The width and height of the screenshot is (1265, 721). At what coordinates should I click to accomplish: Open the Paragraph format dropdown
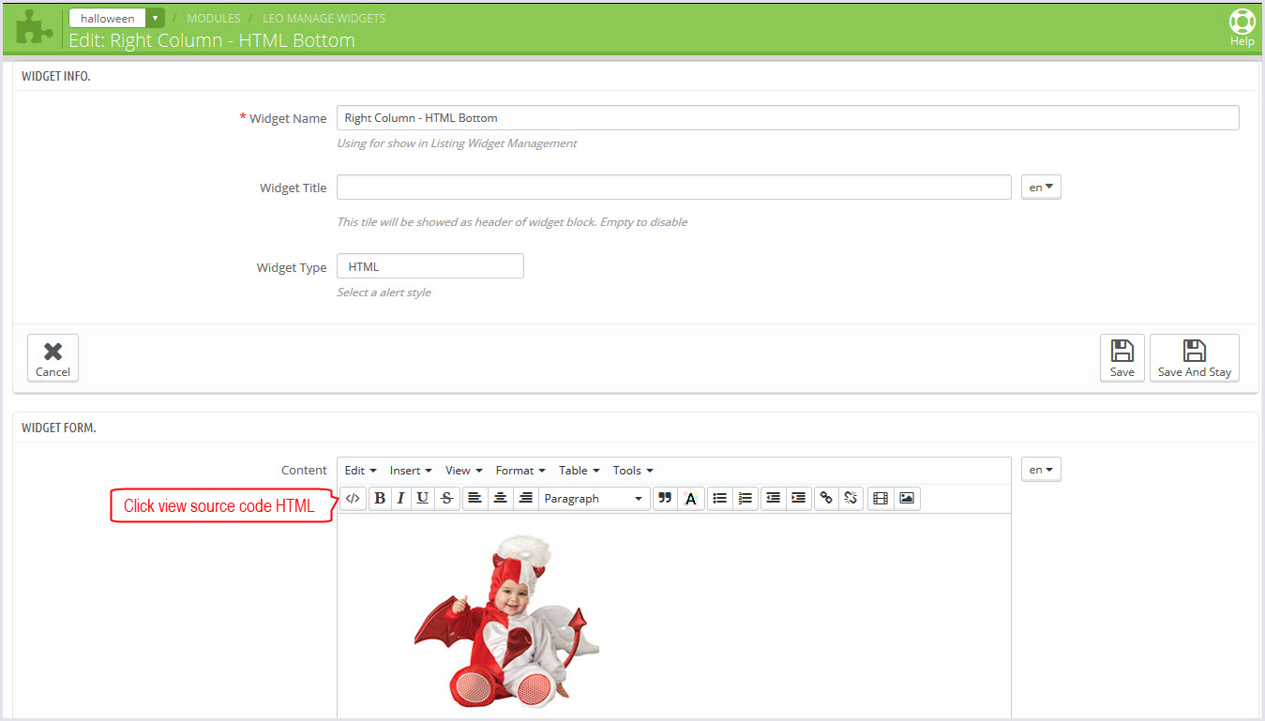pyautogui.click(x=595, y=498)
